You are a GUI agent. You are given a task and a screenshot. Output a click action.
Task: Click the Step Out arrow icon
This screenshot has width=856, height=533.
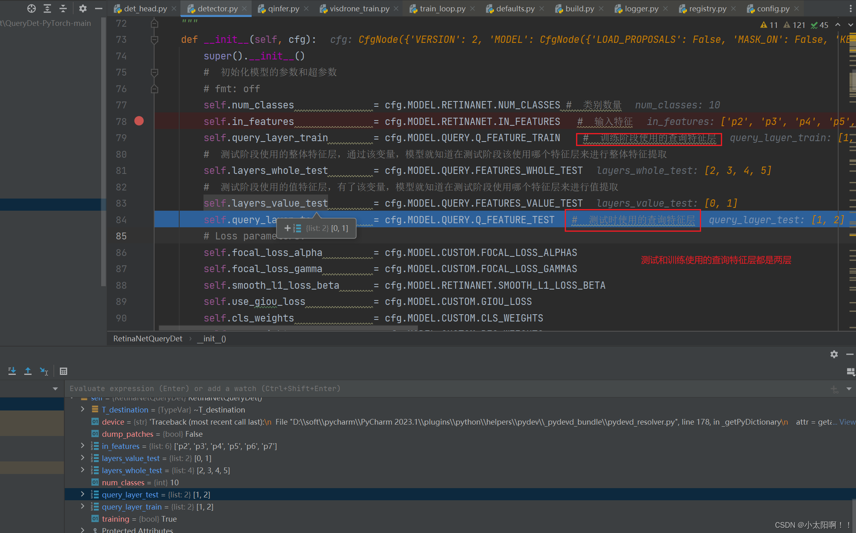tap(28, 371)
